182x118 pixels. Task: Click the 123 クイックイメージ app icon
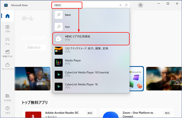pos(59,51)
